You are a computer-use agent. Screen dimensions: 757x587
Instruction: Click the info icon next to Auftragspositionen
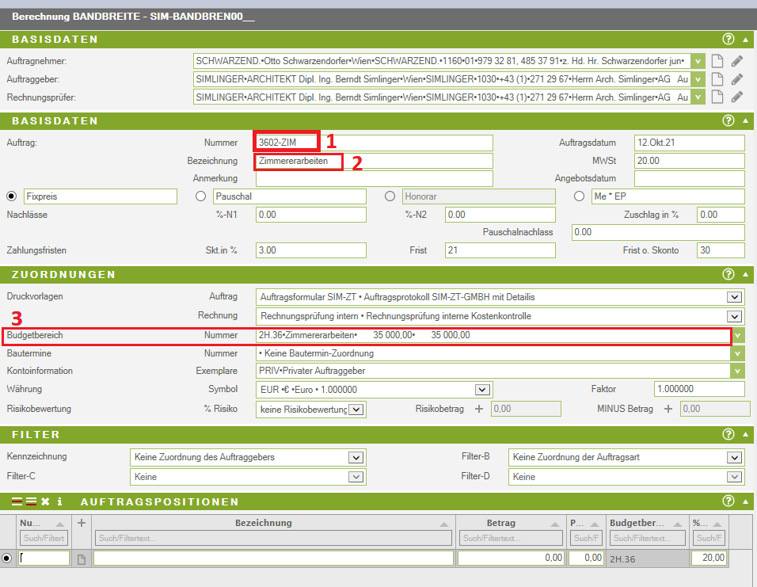(60, 501)
